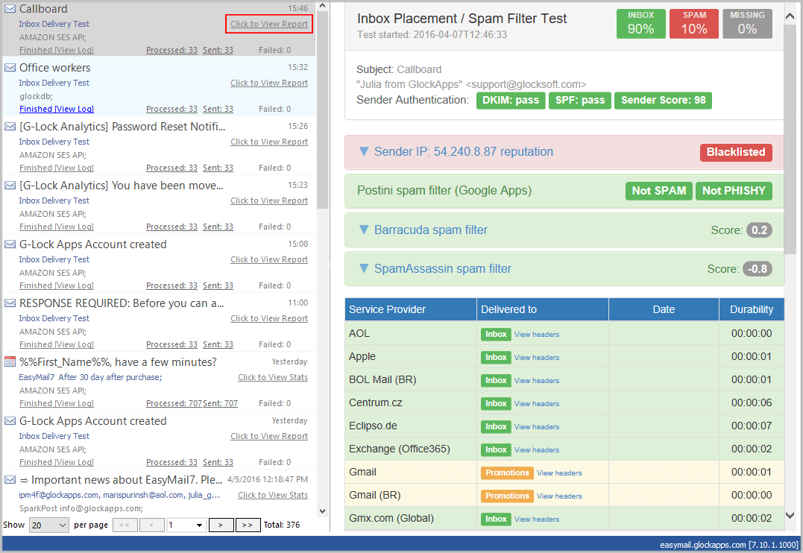Click the calendar icon beside %%First_Name%% message
Viewport: 803px width, 553px height.
[10, 362]
